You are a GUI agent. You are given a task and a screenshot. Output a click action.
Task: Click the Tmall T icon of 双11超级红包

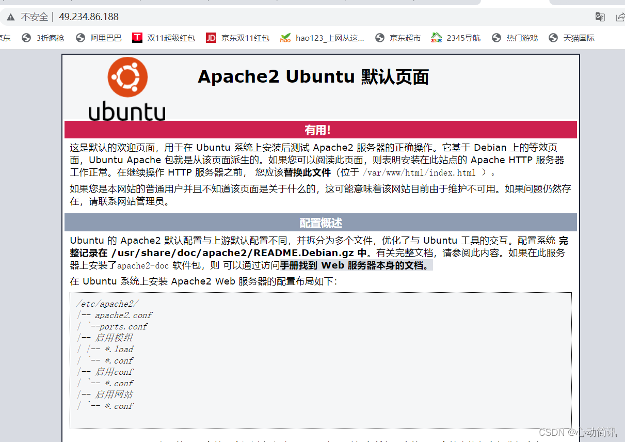click(x=137, y=38)
